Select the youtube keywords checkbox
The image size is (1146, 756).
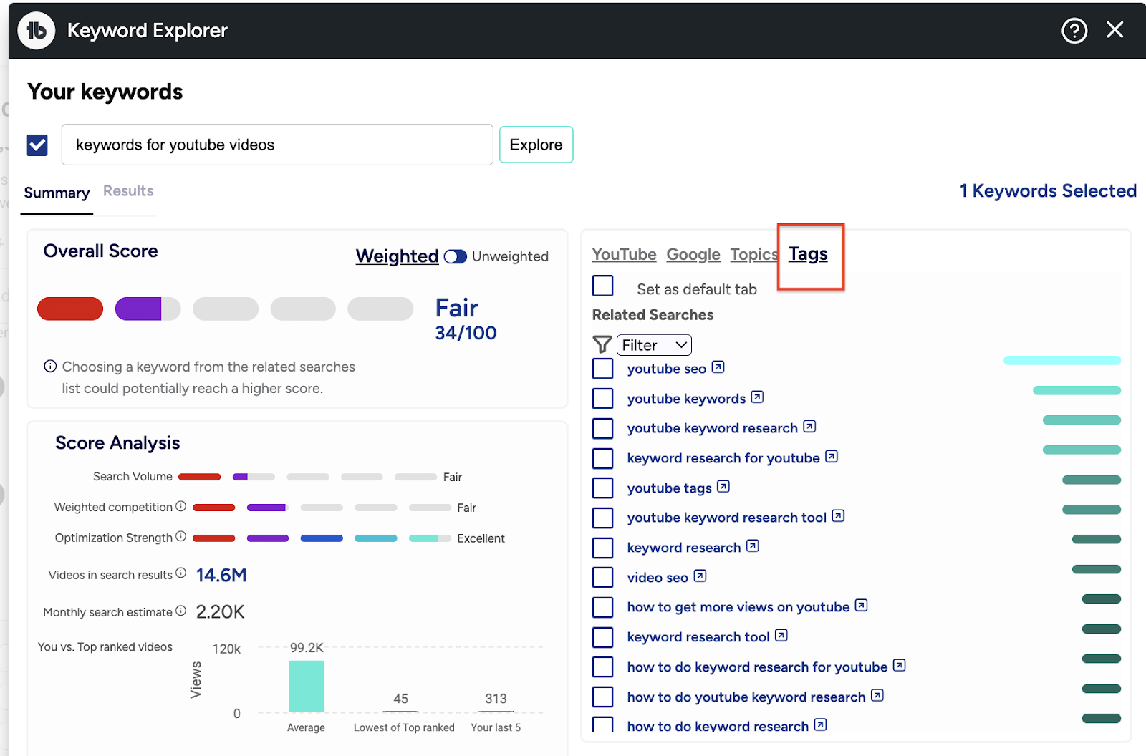603,399
